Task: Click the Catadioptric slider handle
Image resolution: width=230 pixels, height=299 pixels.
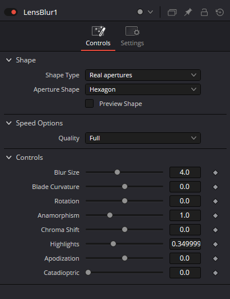Action: [88, 273]
